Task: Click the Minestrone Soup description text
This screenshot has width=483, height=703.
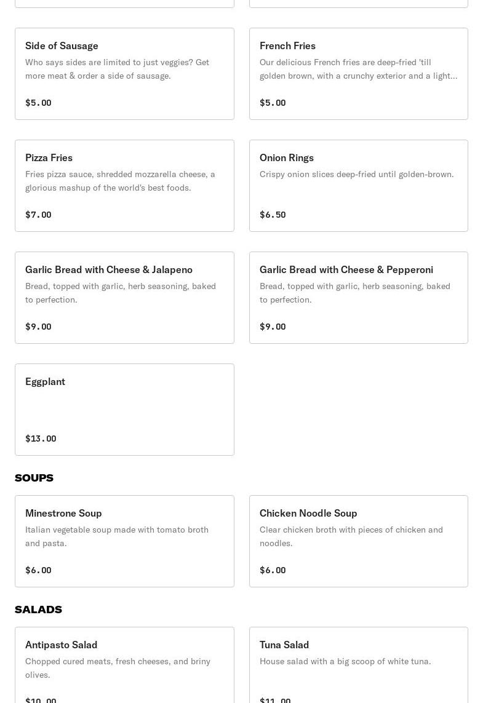Action: point(117,536)
